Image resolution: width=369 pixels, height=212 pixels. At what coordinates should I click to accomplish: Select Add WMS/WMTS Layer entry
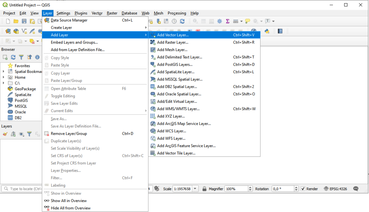click(205, 109)
